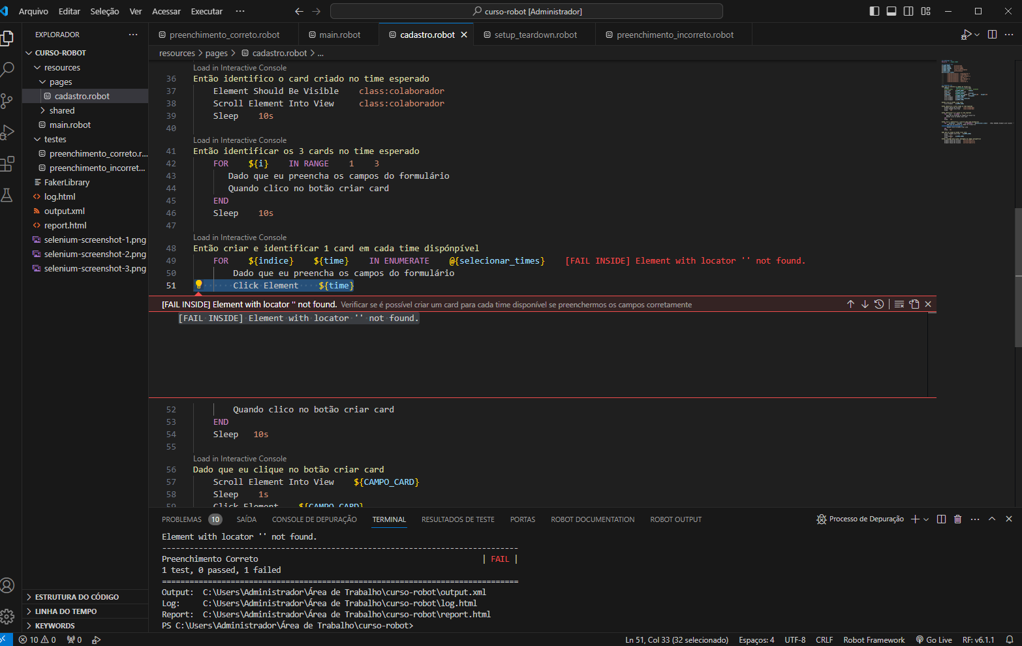The width and height of the screenshot is (1022, 646).
Task: Open the Seleção menu
Action: click(x=104, y=11)
